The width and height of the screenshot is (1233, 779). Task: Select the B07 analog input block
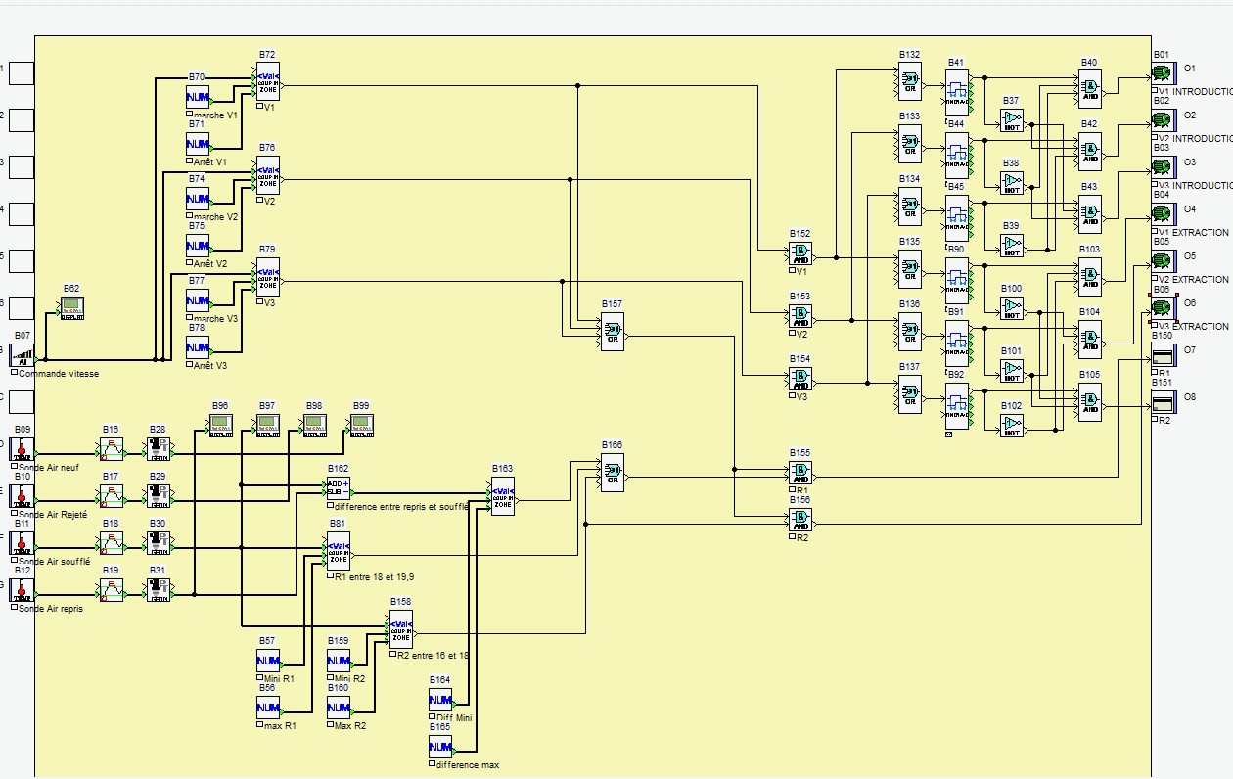[23, 355]
